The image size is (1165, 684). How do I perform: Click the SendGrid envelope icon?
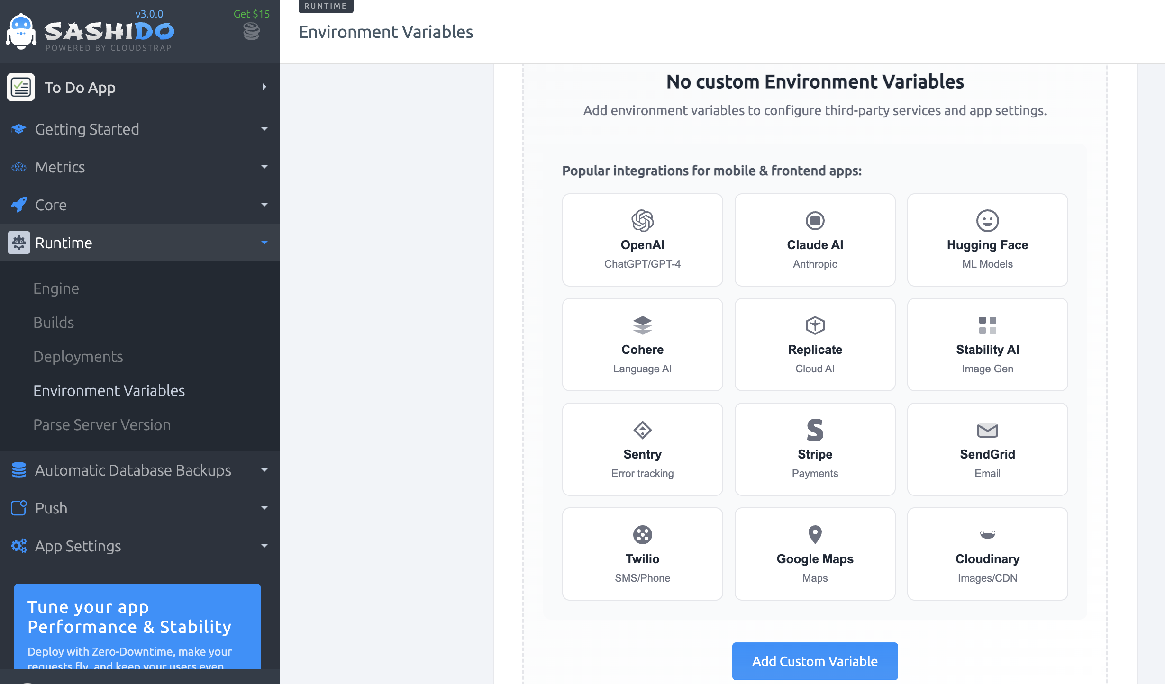[987, 430]
